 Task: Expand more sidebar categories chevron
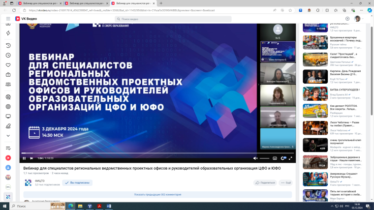pos(8,136)
